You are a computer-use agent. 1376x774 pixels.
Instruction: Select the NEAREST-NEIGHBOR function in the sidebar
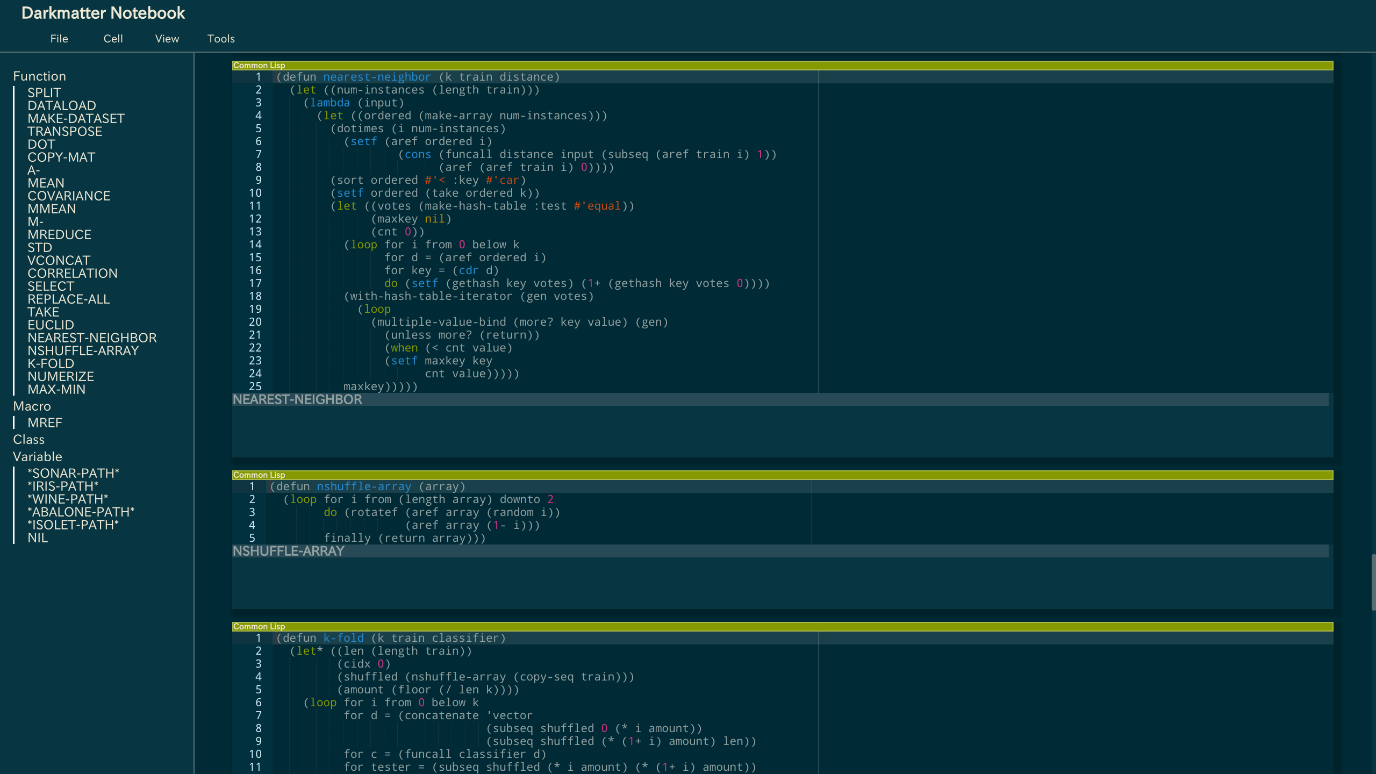click(92, 338)
